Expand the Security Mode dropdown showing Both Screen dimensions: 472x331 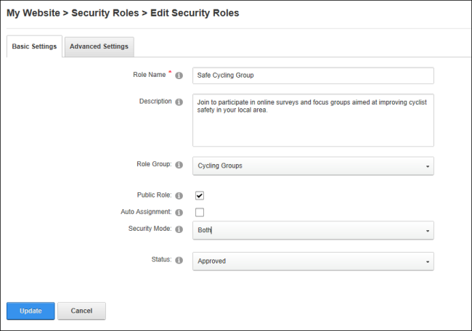tap(313, 230)
